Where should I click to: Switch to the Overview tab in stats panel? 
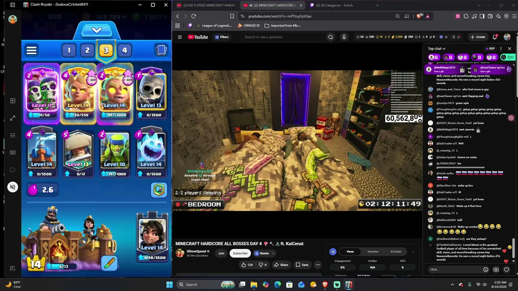(373, 252)
